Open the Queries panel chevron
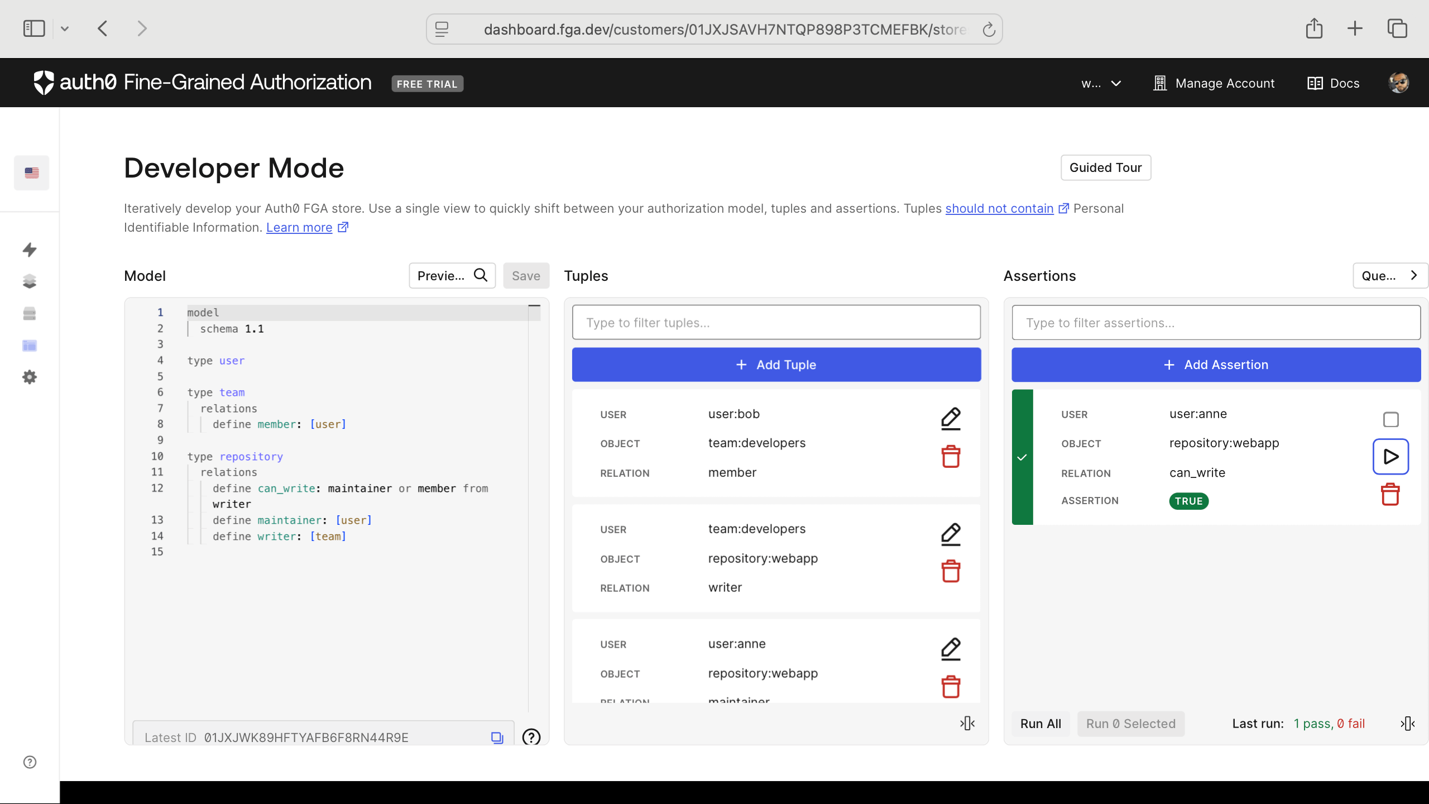Screen dimensions: 1429x804 [x=1413, y=275]
